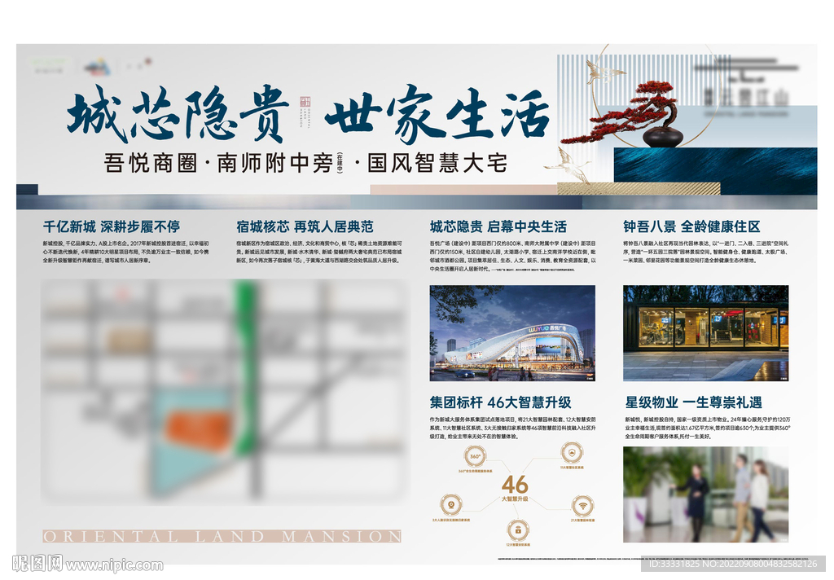Click the subtitle text 南师附中旁
Viewport: 834px width, 580px height.
(275, 163)
